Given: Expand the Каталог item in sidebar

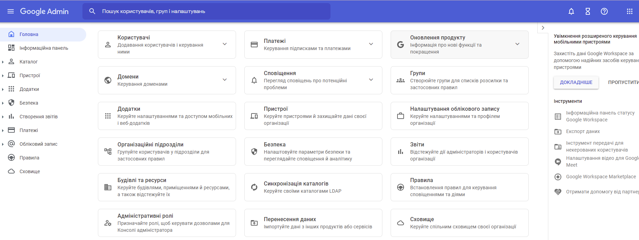Looking at the screenshot, I should [3, 62].
